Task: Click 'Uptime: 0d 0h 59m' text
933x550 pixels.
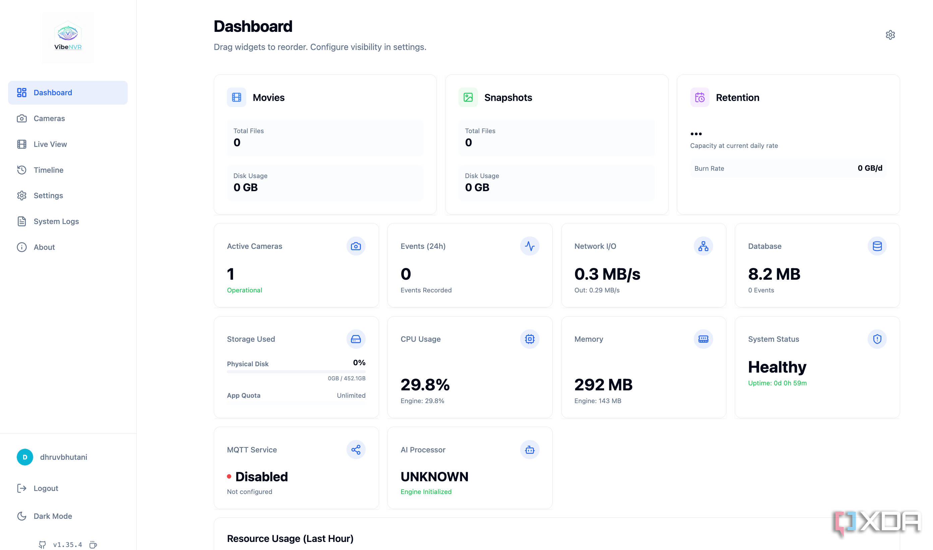Action: pyautogui.click(x=777, y=383)
